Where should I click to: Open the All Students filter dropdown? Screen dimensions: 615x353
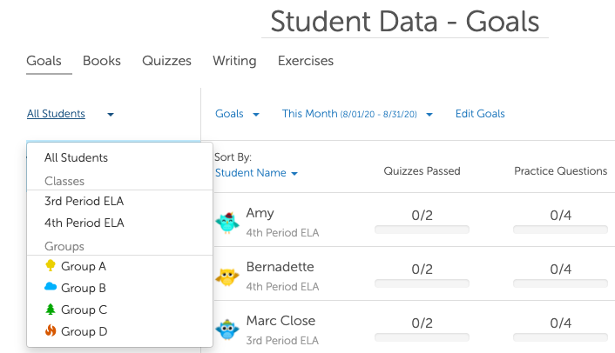pyautogui.click(x=70, y=114)
